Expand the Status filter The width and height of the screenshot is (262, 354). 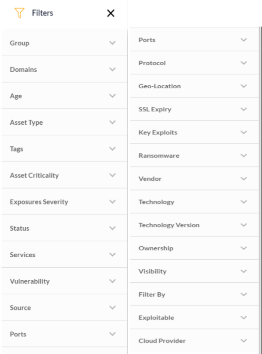[64, 228]
